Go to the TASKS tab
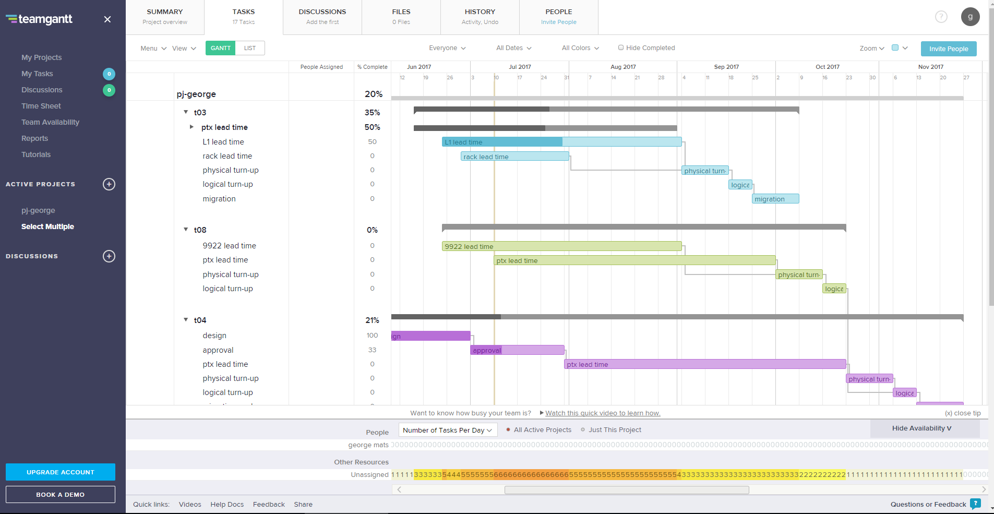Viewport: 994px width, 514px height. click(x=244, y=17)
